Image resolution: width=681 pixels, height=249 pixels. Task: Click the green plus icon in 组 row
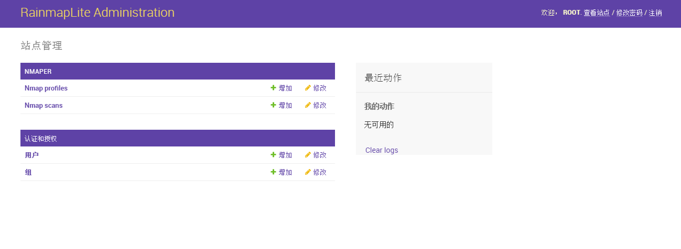pos(273,172)
